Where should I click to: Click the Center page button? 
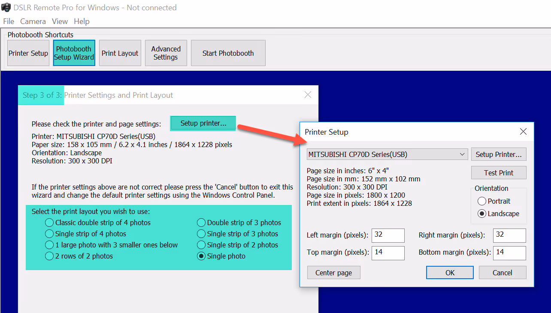click(333, 273)
